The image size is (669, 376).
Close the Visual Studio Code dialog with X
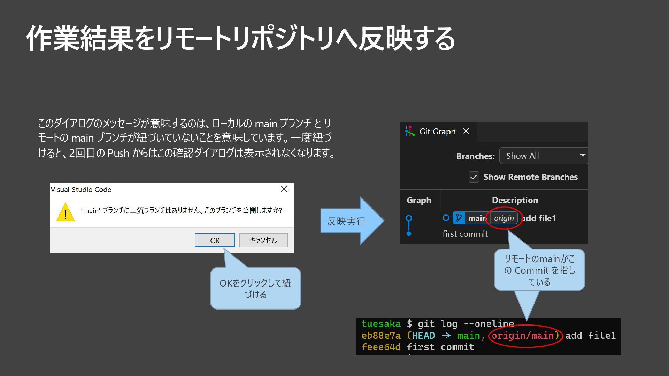284,189
